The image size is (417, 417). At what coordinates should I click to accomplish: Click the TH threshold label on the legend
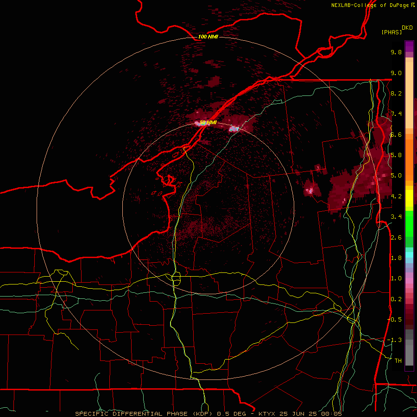pyautogui.click(x=398, y=361)
